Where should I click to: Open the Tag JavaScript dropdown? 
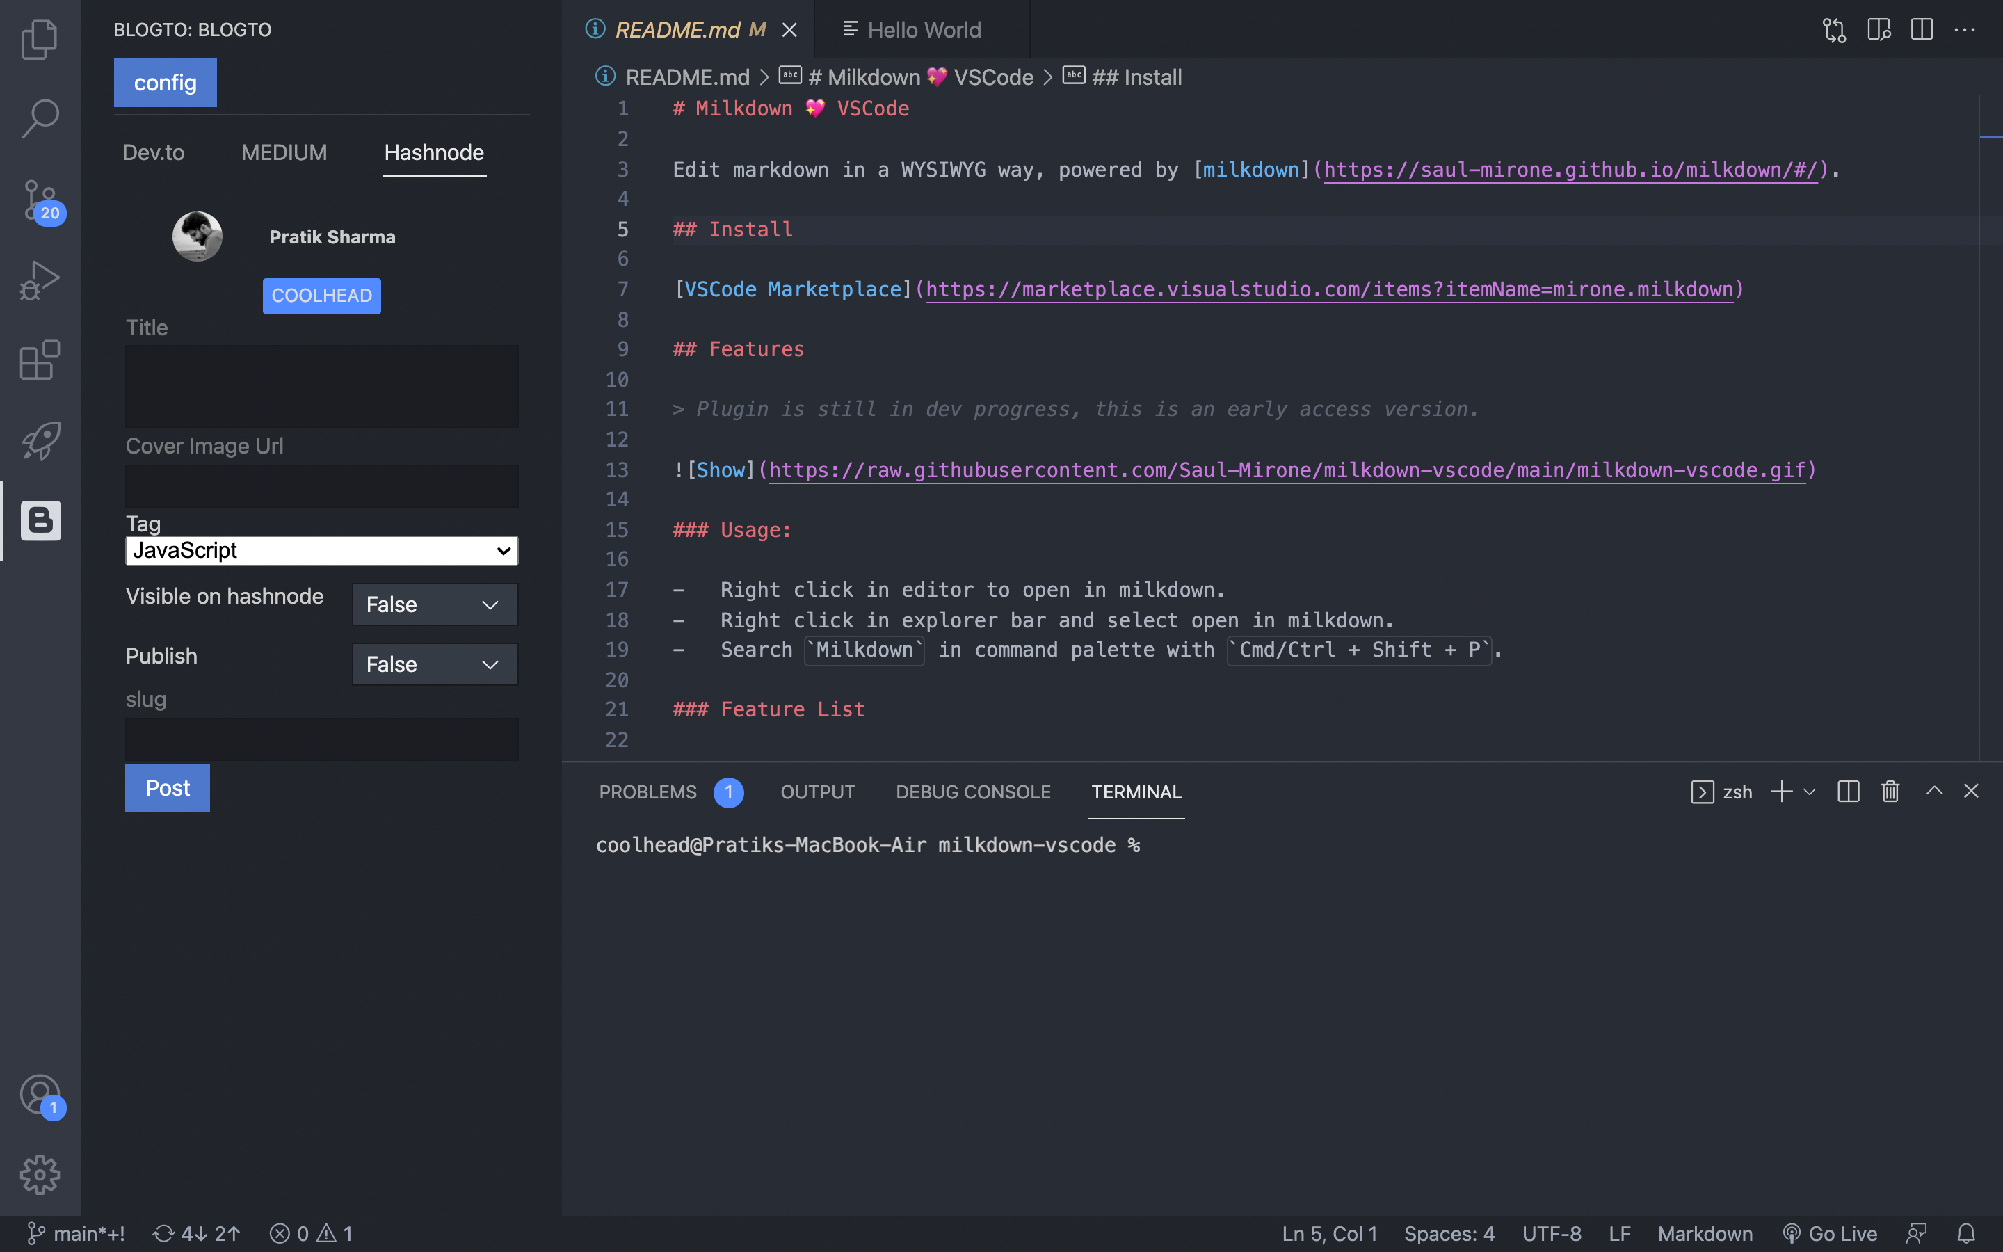click(321, 551)
